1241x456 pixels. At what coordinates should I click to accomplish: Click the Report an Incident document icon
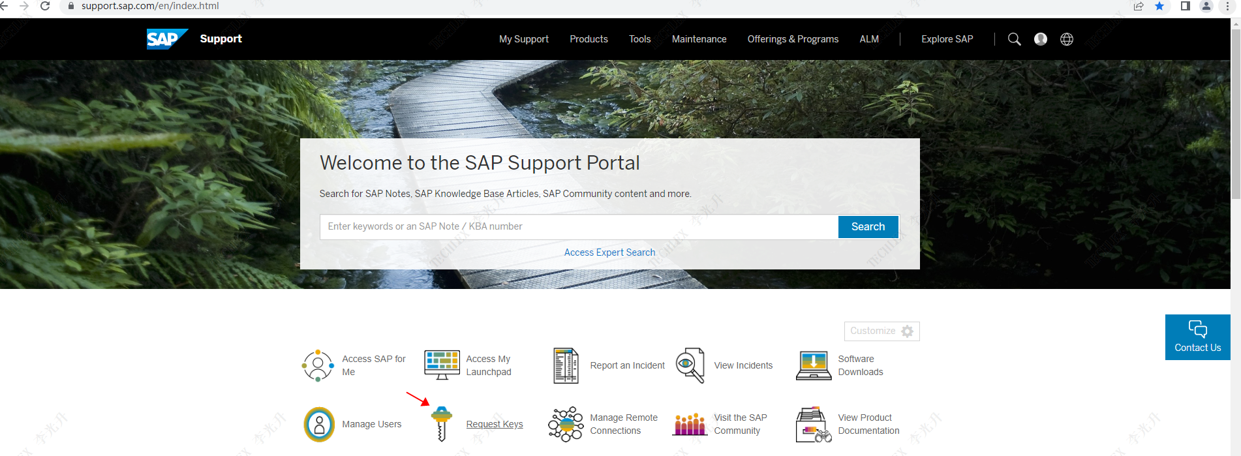[566, 365]
